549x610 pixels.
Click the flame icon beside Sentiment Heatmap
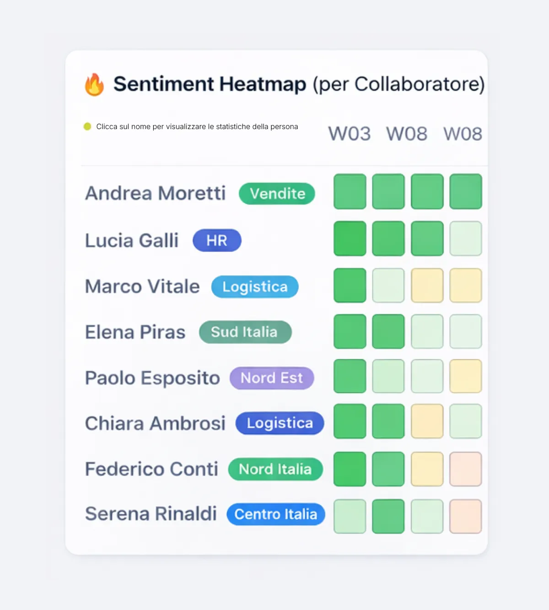(94, 85)
